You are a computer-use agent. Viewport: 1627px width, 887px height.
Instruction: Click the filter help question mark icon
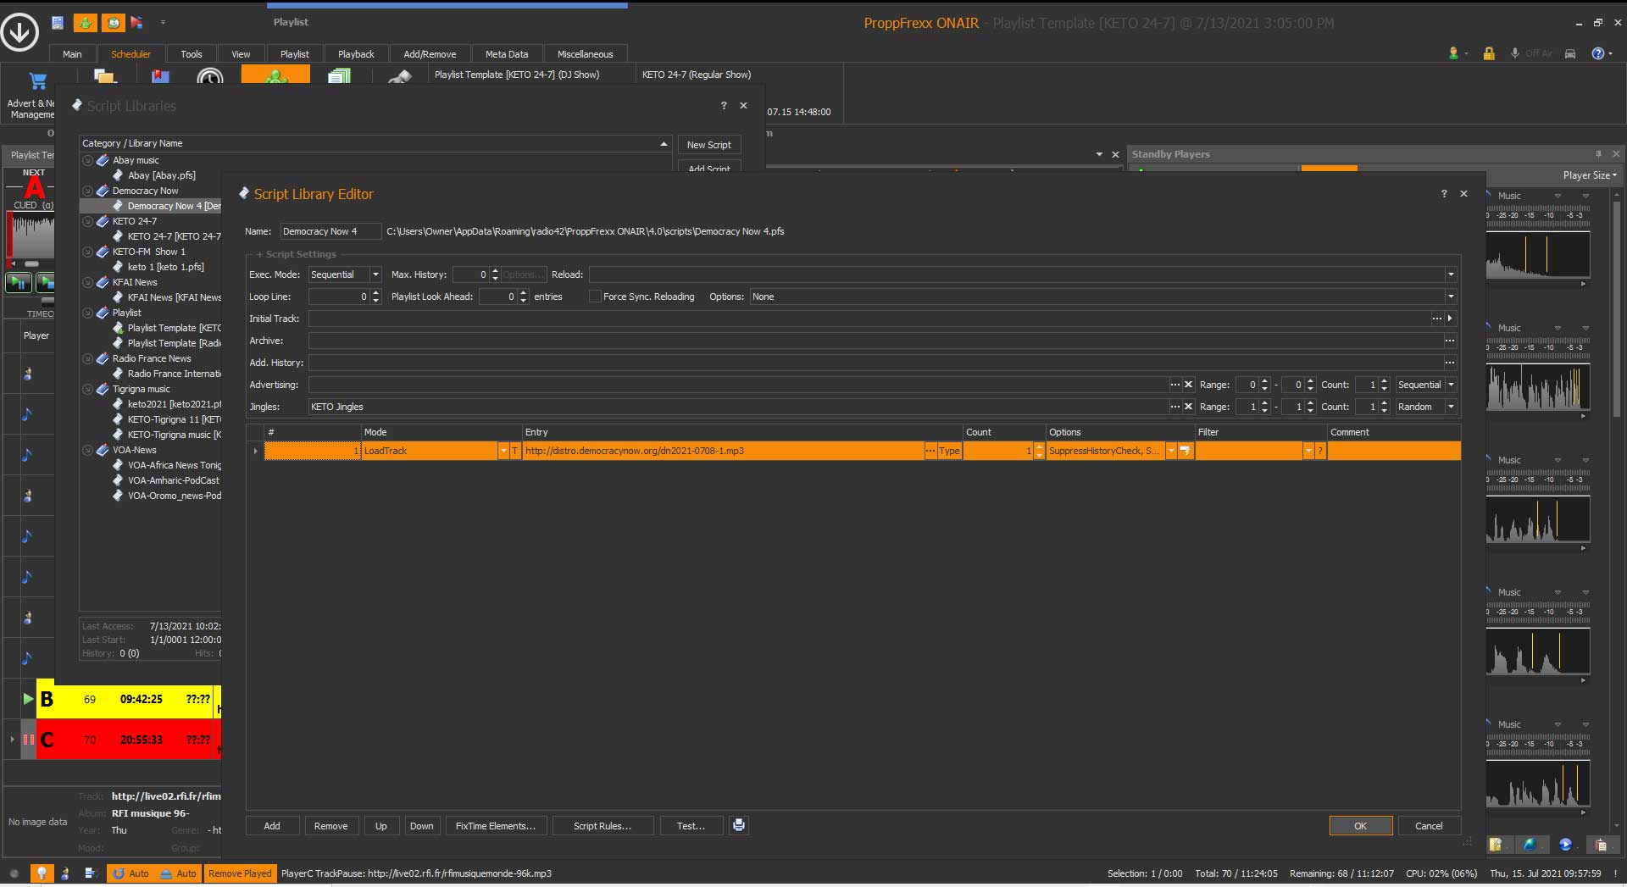(1320, 451)
